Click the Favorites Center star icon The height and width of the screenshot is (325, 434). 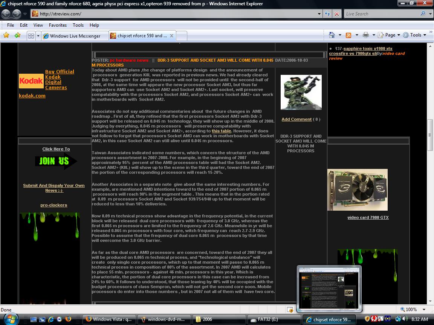(6, 35)
